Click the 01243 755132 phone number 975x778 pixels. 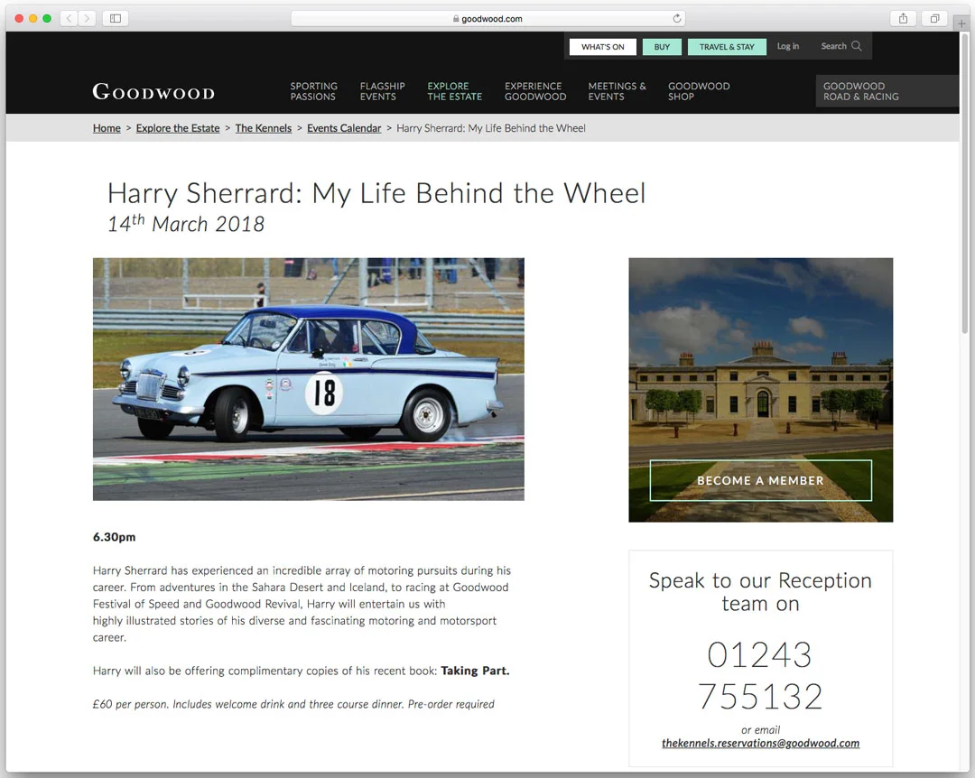coord(760,675)
